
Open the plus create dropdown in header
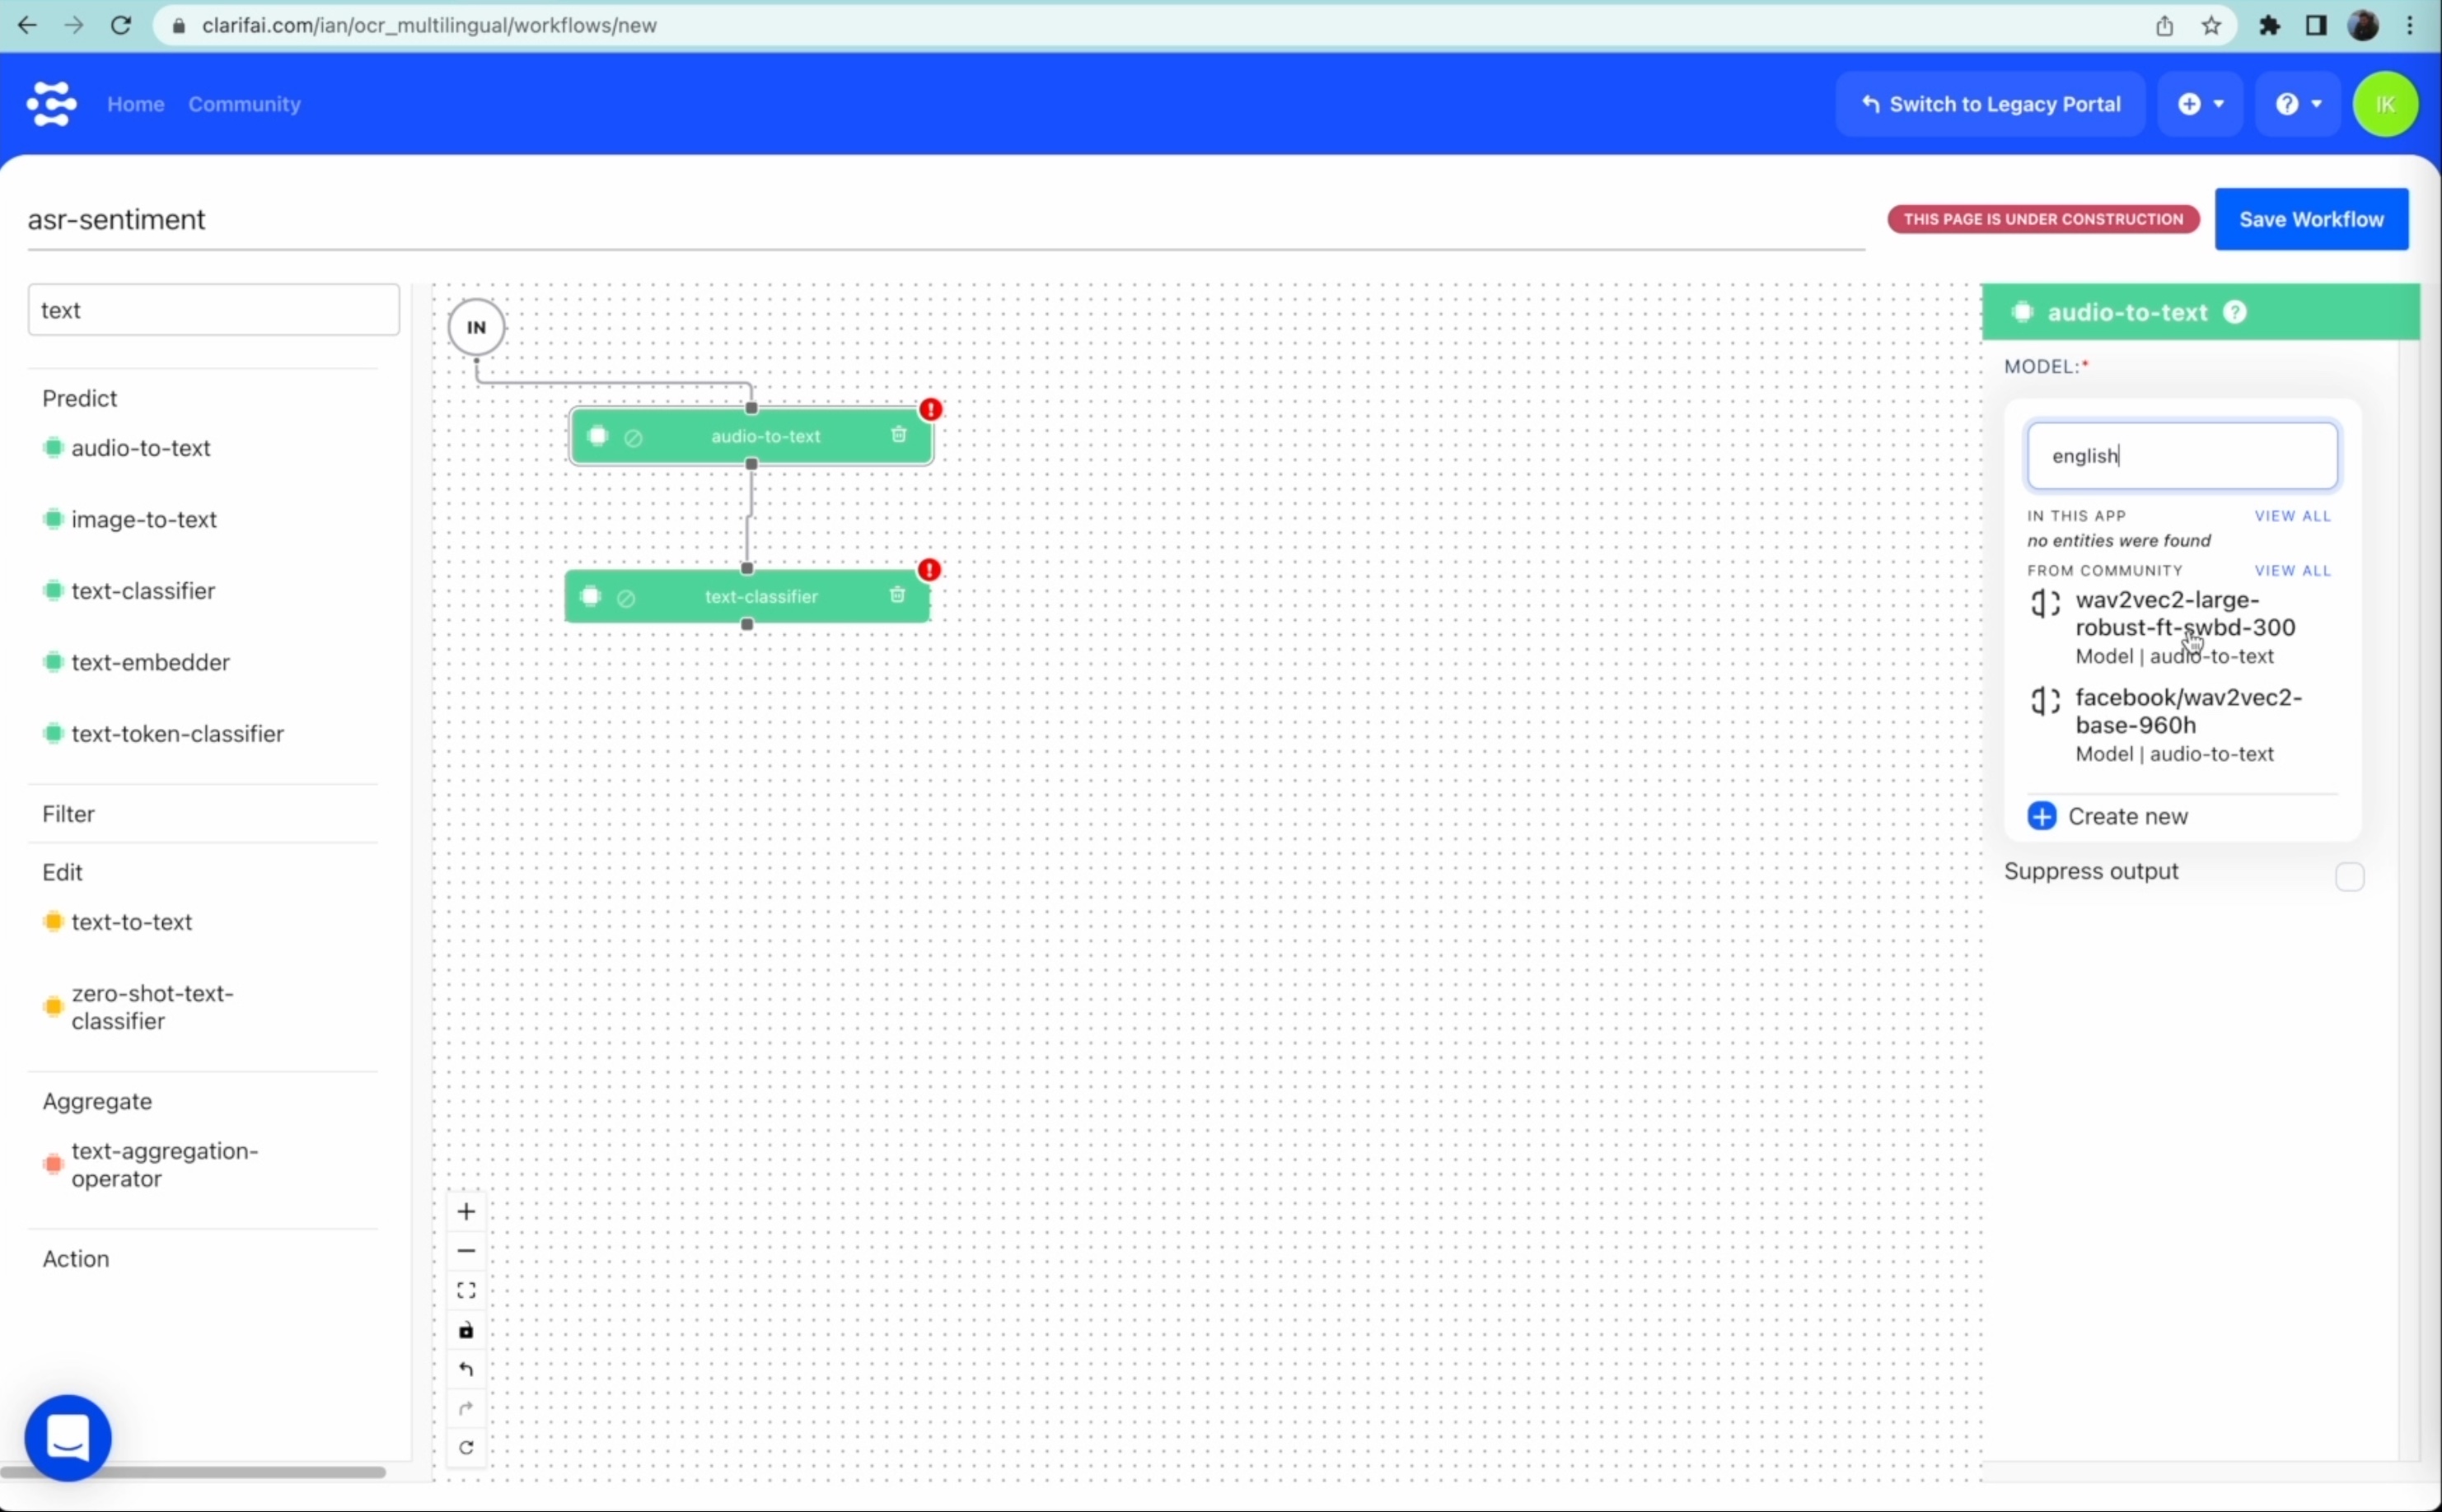point(2200,104)
